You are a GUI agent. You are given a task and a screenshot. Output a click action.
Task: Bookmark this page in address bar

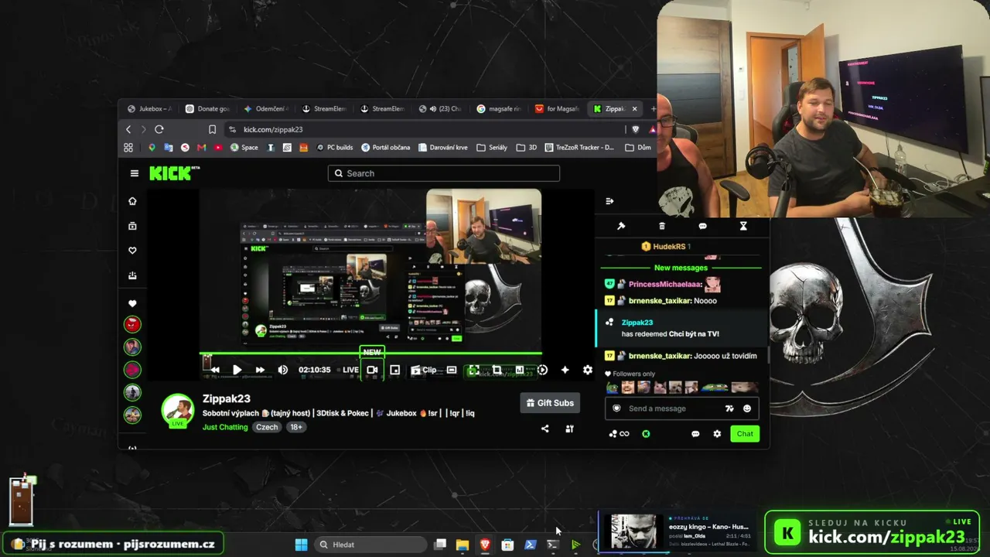212,129
